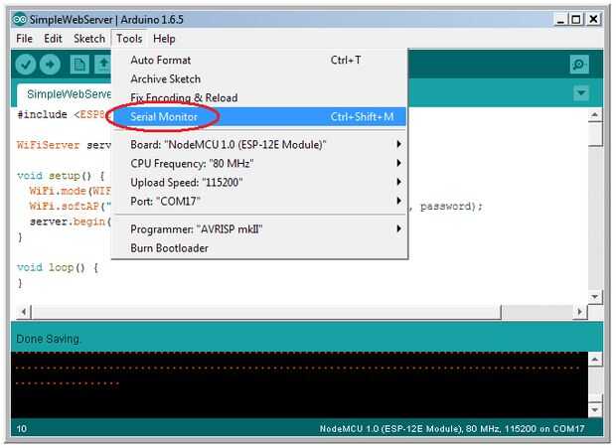Select Archive Sketch menu item

(x=259, y=78)
